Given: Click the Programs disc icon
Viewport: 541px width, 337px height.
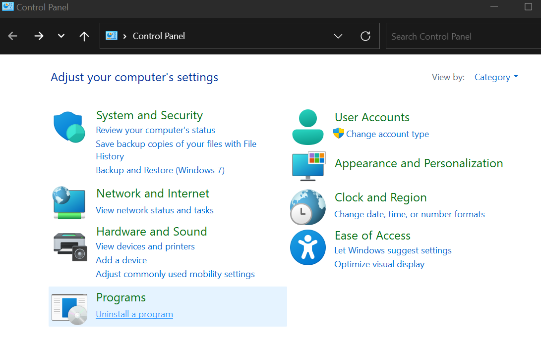Looking at the screenshot, I should click(70, 309).
